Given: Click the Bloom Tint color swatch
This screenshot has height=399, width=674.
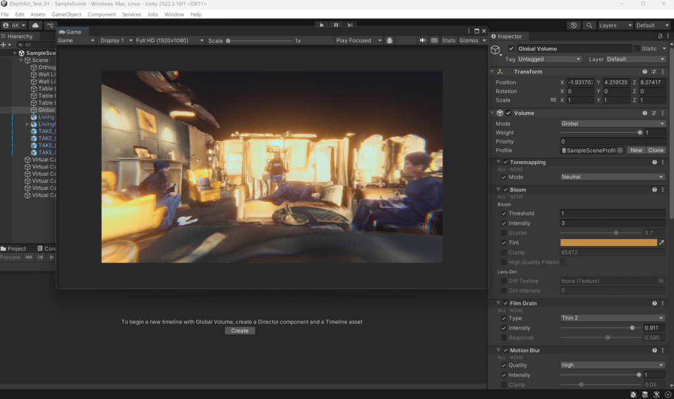Looking at the screenshot, I should click(608, 243).
